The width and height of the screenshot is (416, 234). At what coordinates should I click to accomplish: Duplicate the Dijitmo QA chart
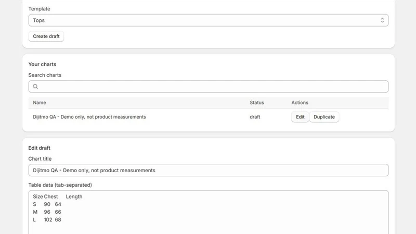click(x=324, y=117)
